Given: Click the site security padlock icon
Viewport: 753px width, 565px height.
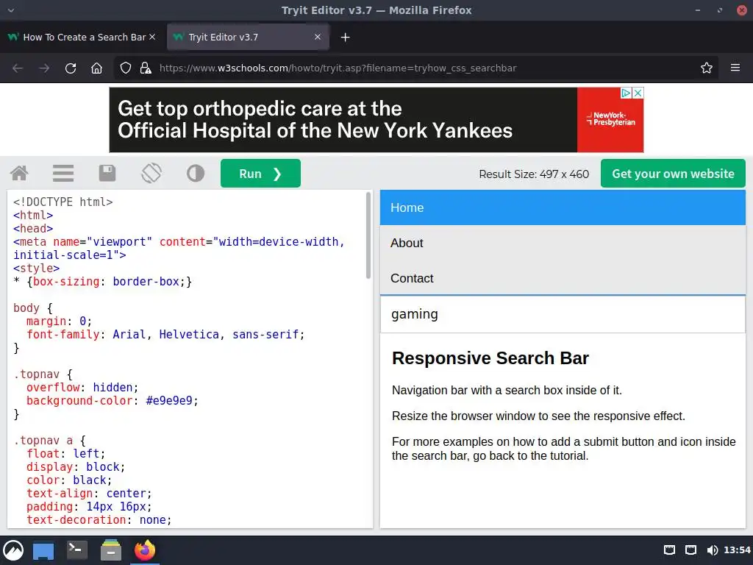Looking at the screenshot, I should [x=146, y=68].
